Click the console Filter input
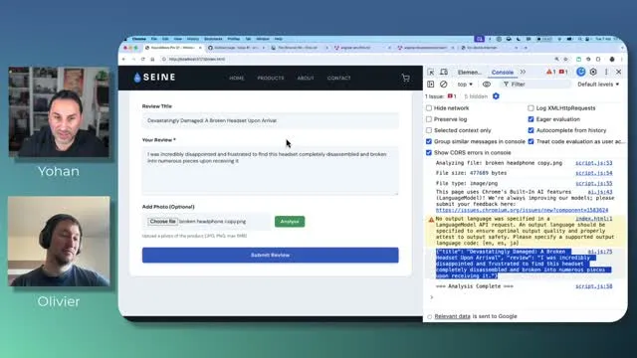Image resolution: width=637 pixels, height=358 pixels. coord(536,84)
